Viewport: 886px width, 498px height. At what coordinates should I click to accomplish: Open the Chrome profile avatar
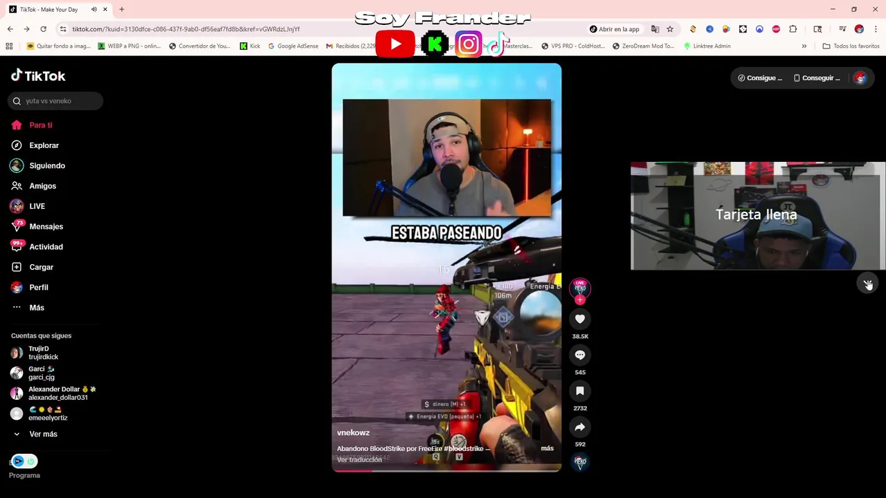point(859,29)
